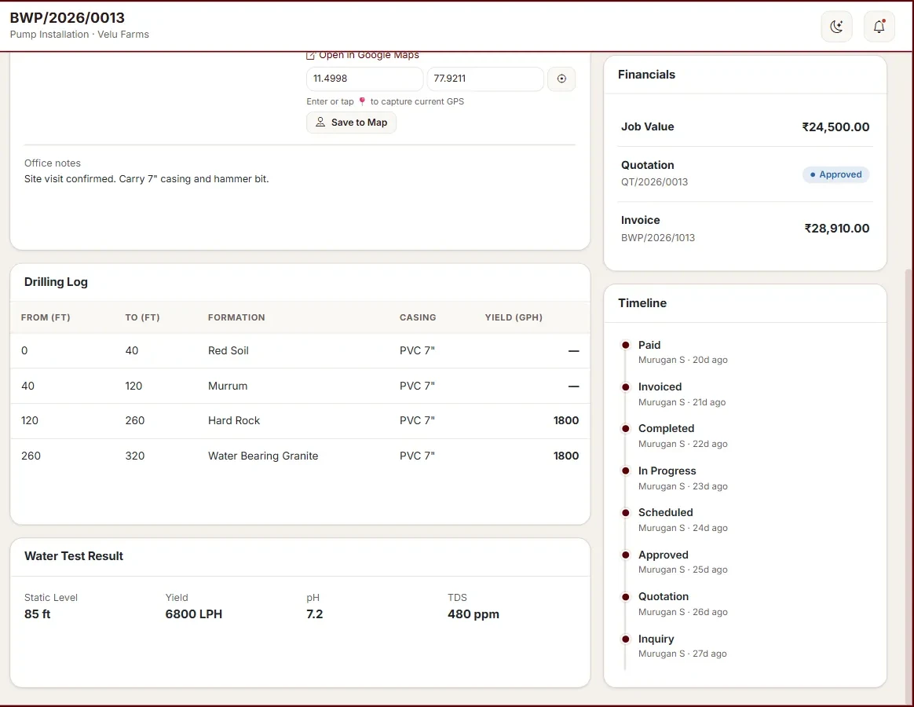The width and height of the screenshot is (914, 707).
Task: Select the Inquiry timeline dot
Action: point(626,639)
